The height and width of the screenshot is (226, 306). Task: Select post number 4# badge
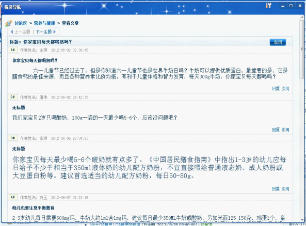click(x=13, y=197)
